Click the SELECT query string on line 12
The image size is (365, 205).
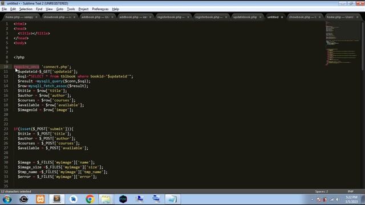(x=80, y=76)
